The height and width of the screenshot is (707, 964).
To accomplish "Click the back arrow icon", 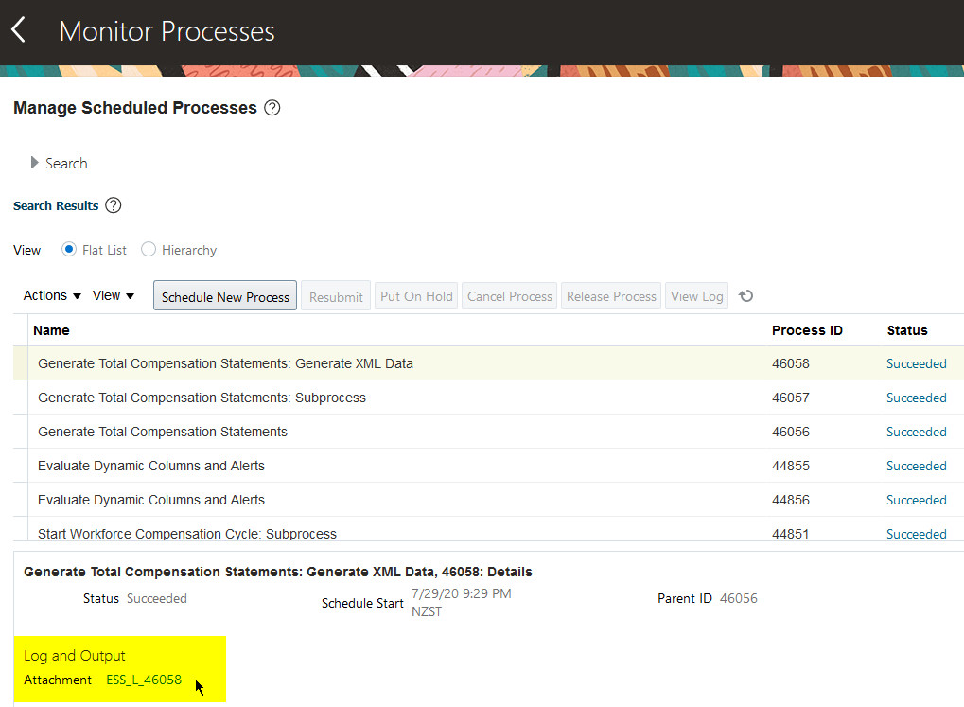I will click(18, 30).
